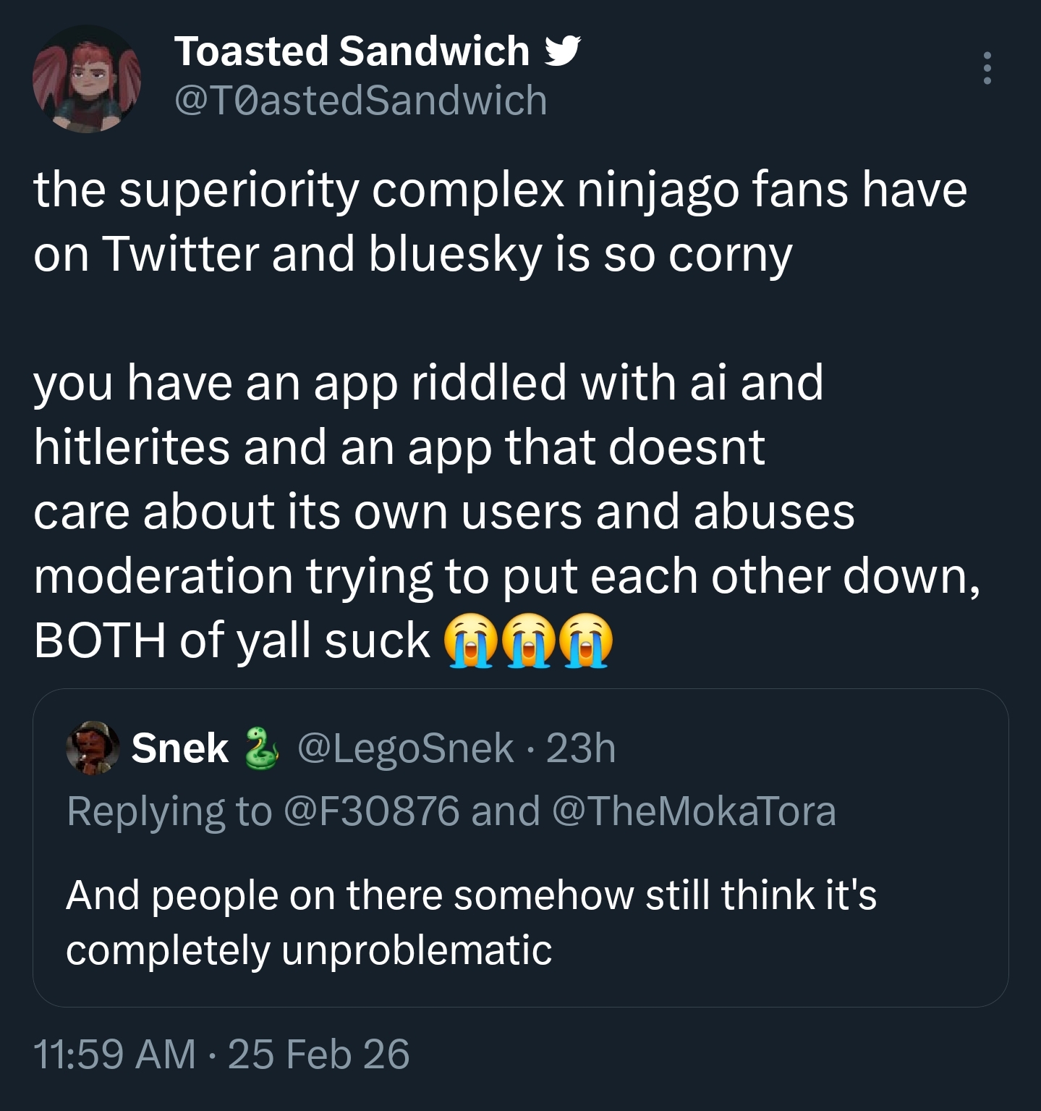The image size is (1041, 1111).
Task: Open the Snek display name in quoted tweet
Action: click(x=179, y=748)
